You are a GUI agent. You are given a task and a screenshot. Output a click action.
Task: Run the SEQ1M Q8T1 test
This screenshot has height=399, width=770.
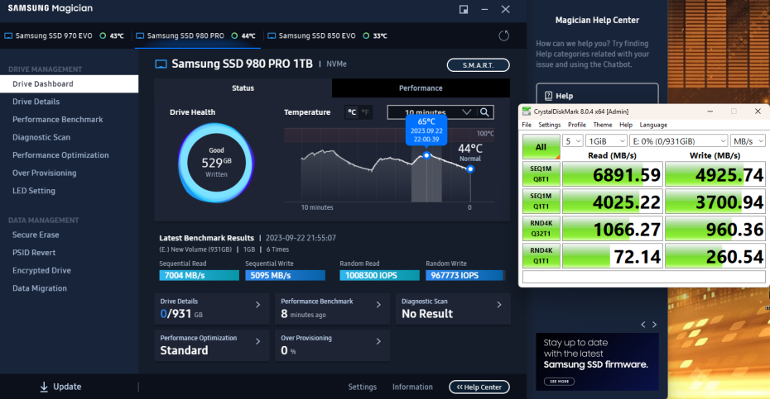point(541,174)
